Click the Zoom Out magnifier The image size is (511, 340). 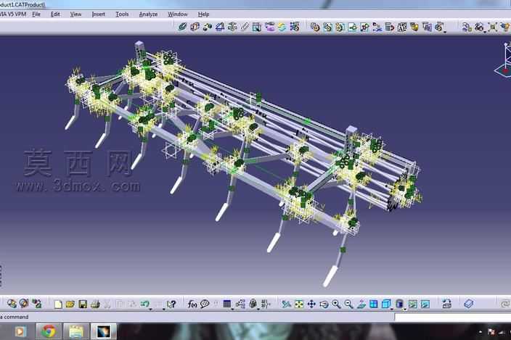click(x=348, y=304)
